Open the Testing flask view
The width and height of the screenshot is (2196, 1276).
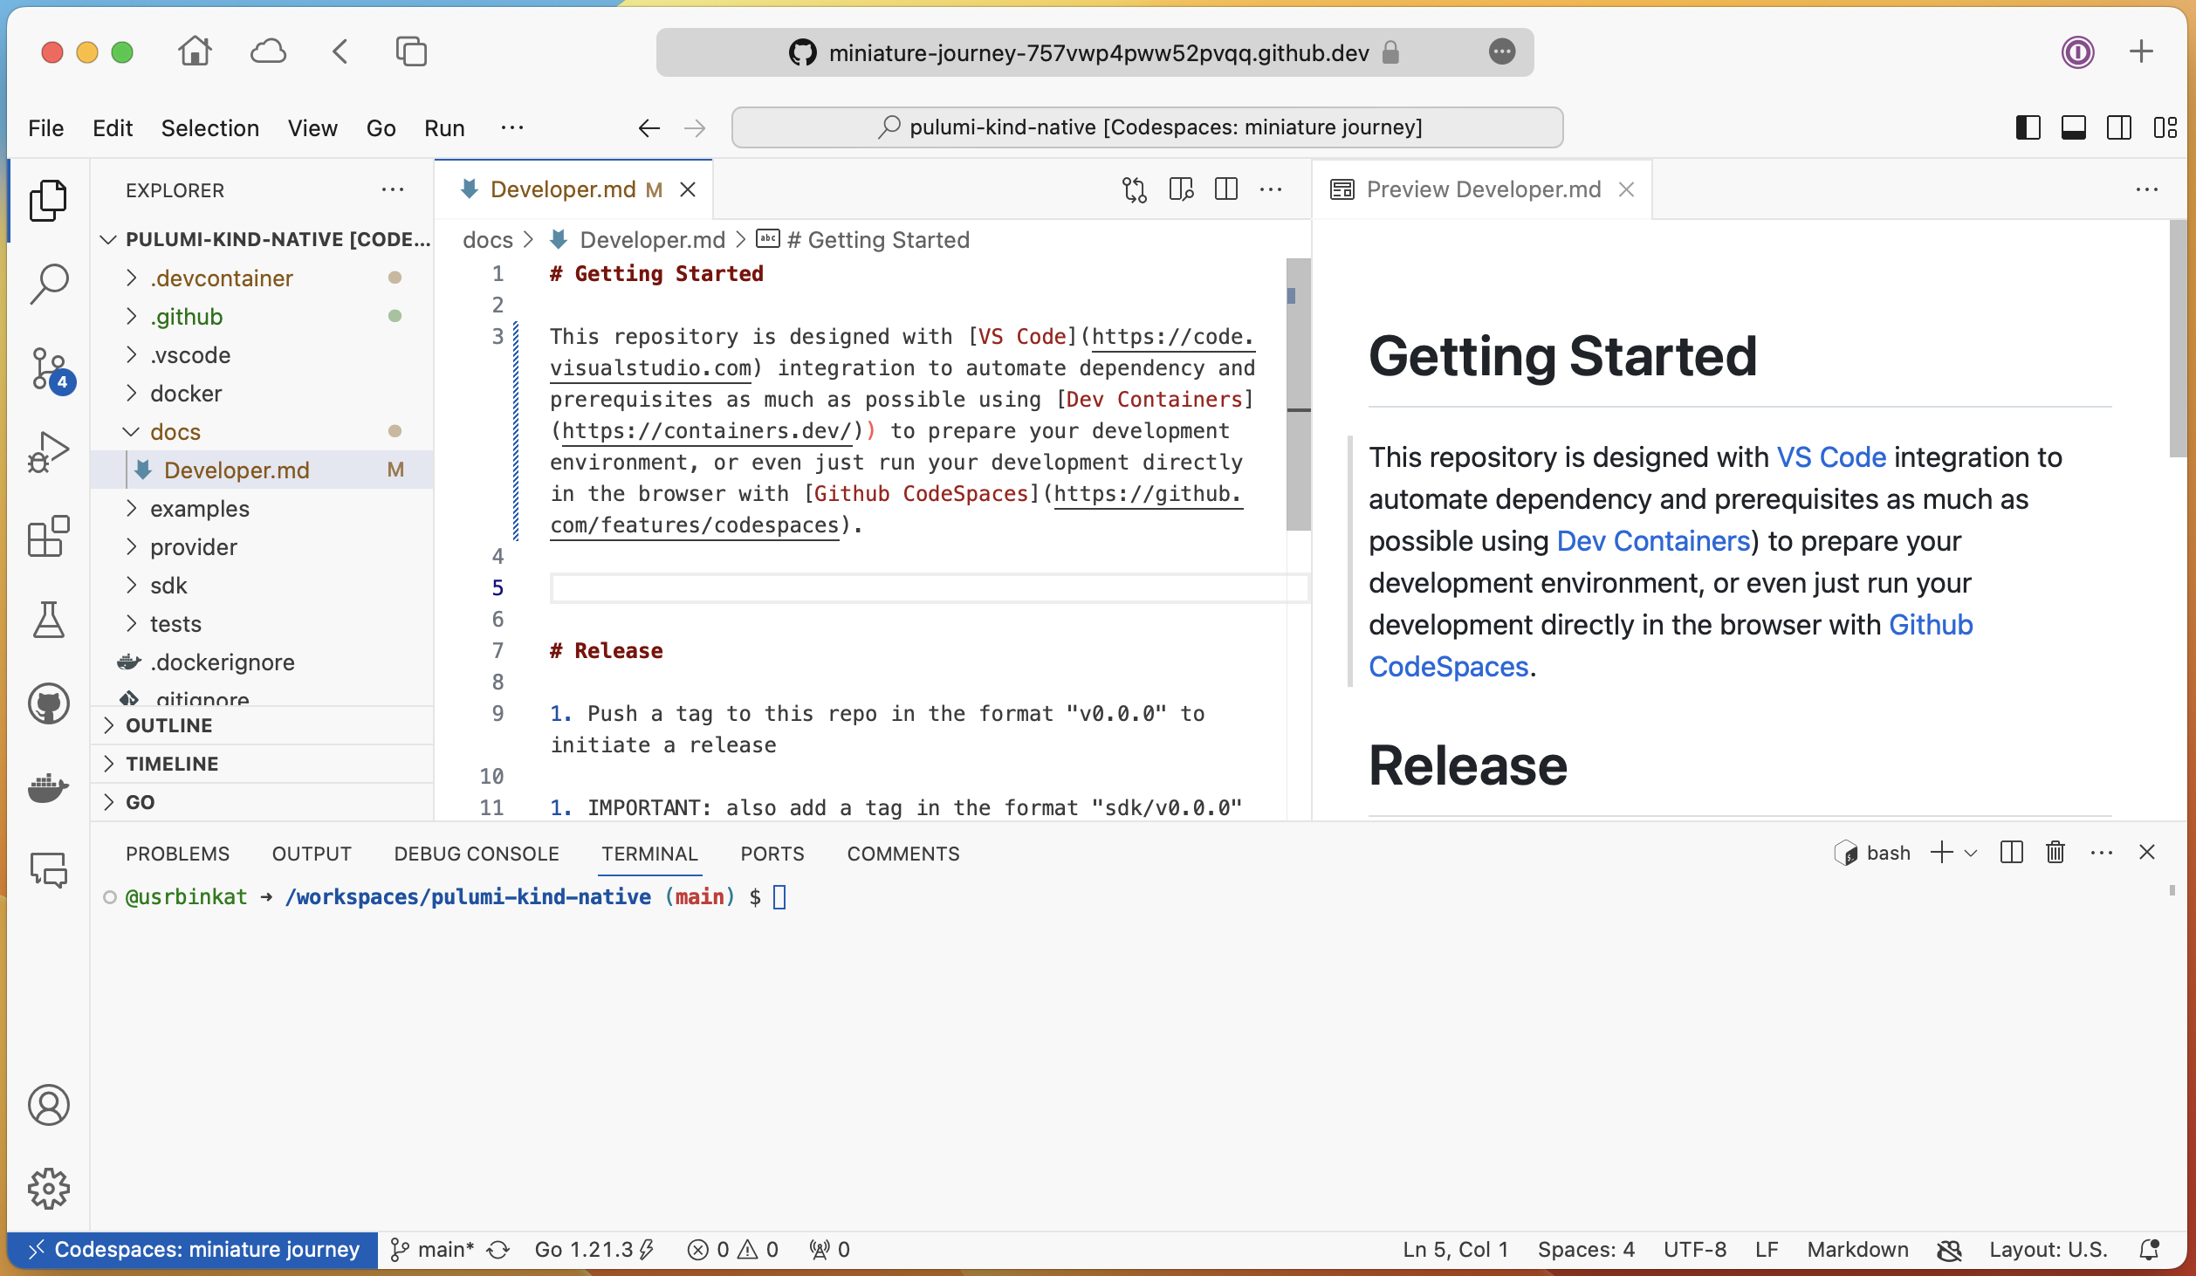(49, 620)
